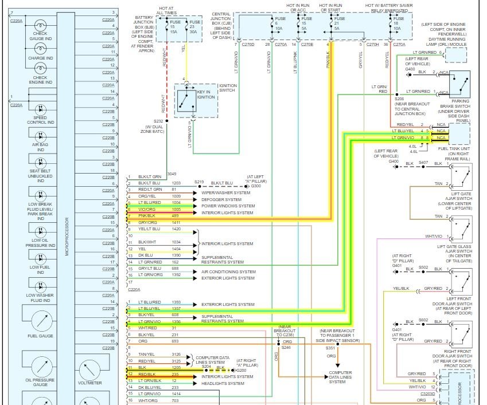Select the Speed Control Ind LED symbol
The height and width of the screenshot is (405, 487).
pos(40,109)
